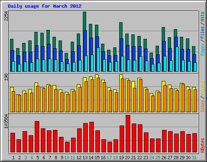
Task: Click day 19 on the x-axis
Action: click(x=121, y=158)
